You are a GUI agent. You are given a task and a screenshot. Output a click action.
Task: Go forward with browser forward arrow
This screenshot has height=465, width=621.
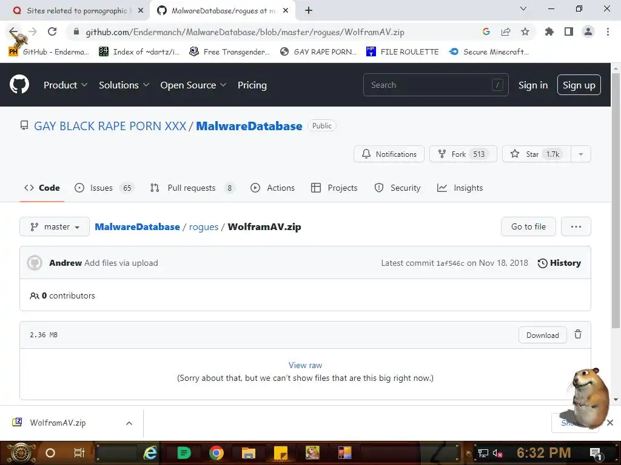[33, 31]
